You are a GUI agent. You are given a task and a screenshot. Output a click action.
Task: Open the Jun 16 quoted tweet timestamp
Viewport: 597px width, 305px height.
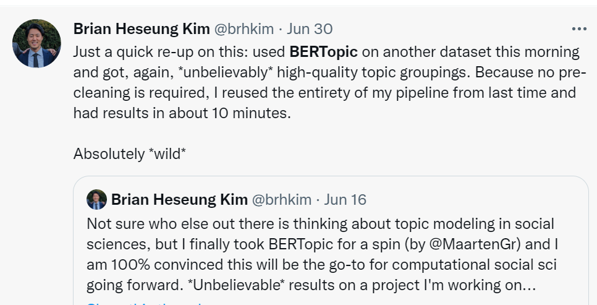(x=345, y=199)
